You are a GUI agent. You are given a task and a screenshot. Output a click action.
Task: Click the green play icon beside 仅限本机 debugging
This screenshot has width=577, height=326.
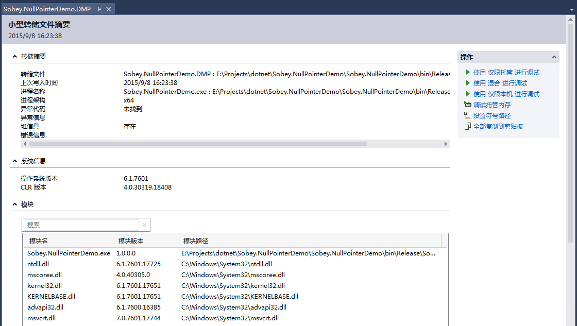467,94
